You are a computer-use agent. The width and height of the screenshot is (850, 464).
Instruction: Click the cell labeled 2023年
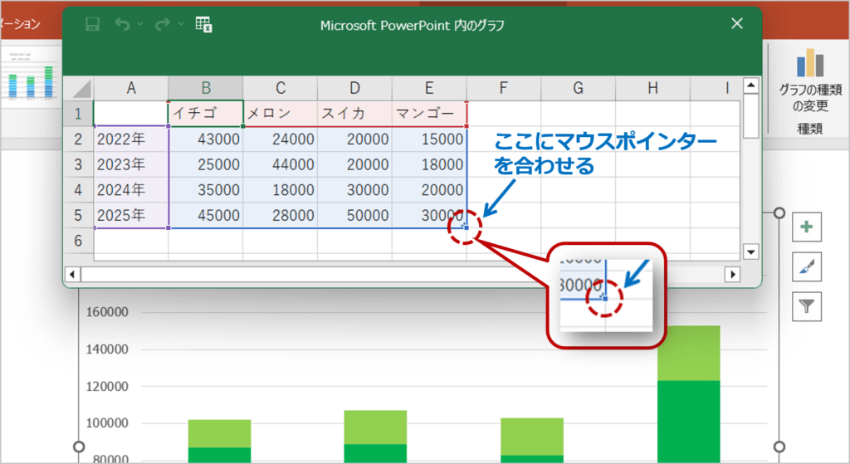coord(130,164)
